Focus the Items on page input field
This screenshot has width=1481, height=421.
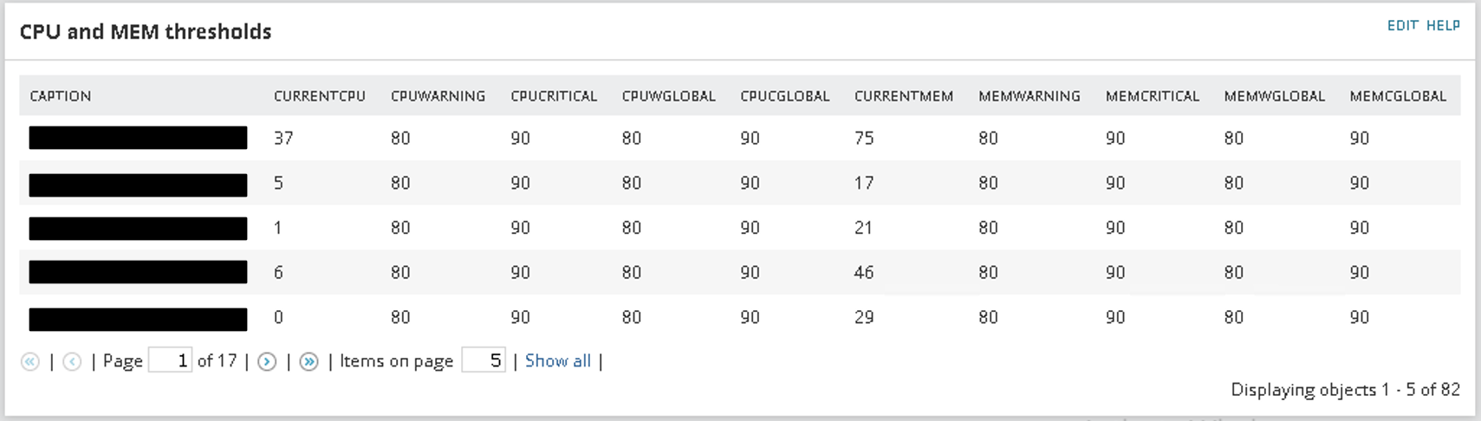484,359
